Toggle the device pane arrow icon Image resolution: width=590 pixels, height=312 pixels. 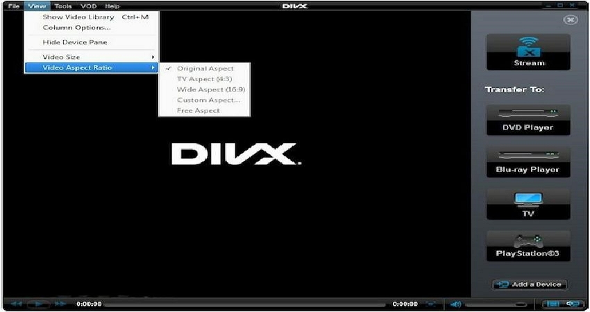[x=573, y=304]
